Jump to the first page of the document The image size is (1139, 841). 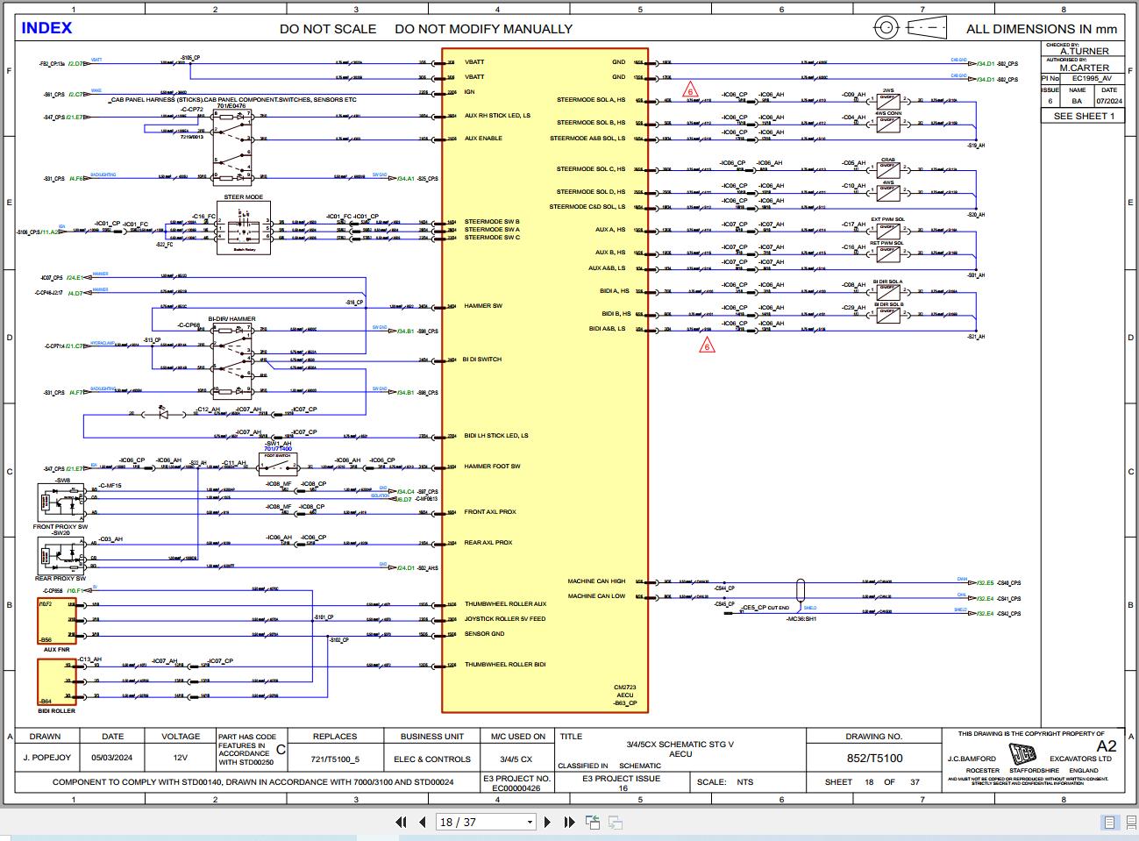pyautogui.click(x=401, y=822)
